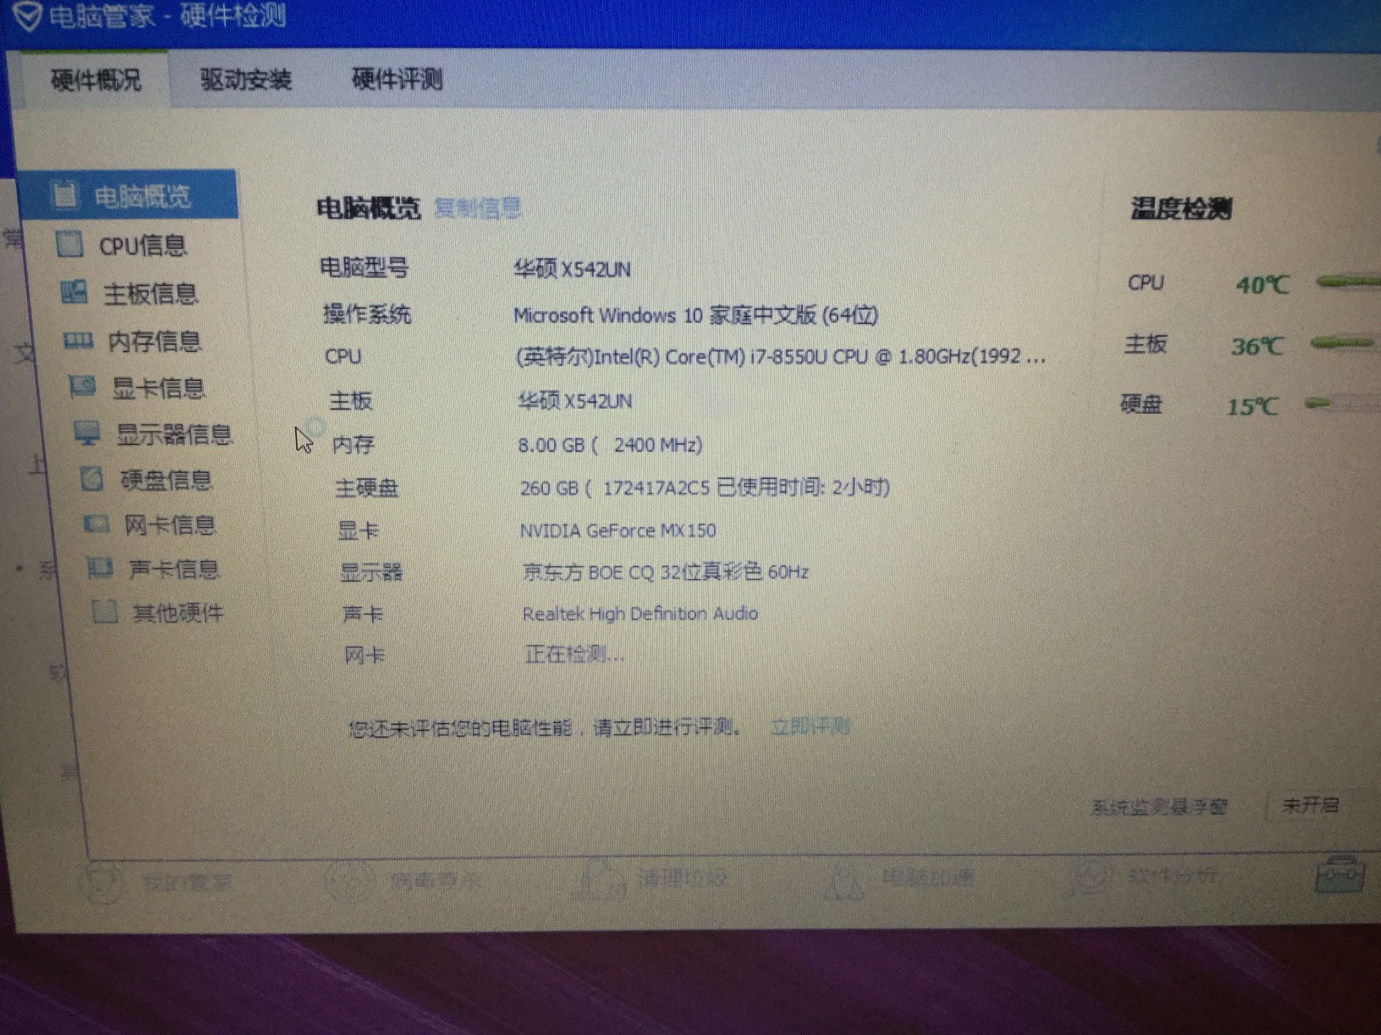Click the 显示器 row label

371,572
